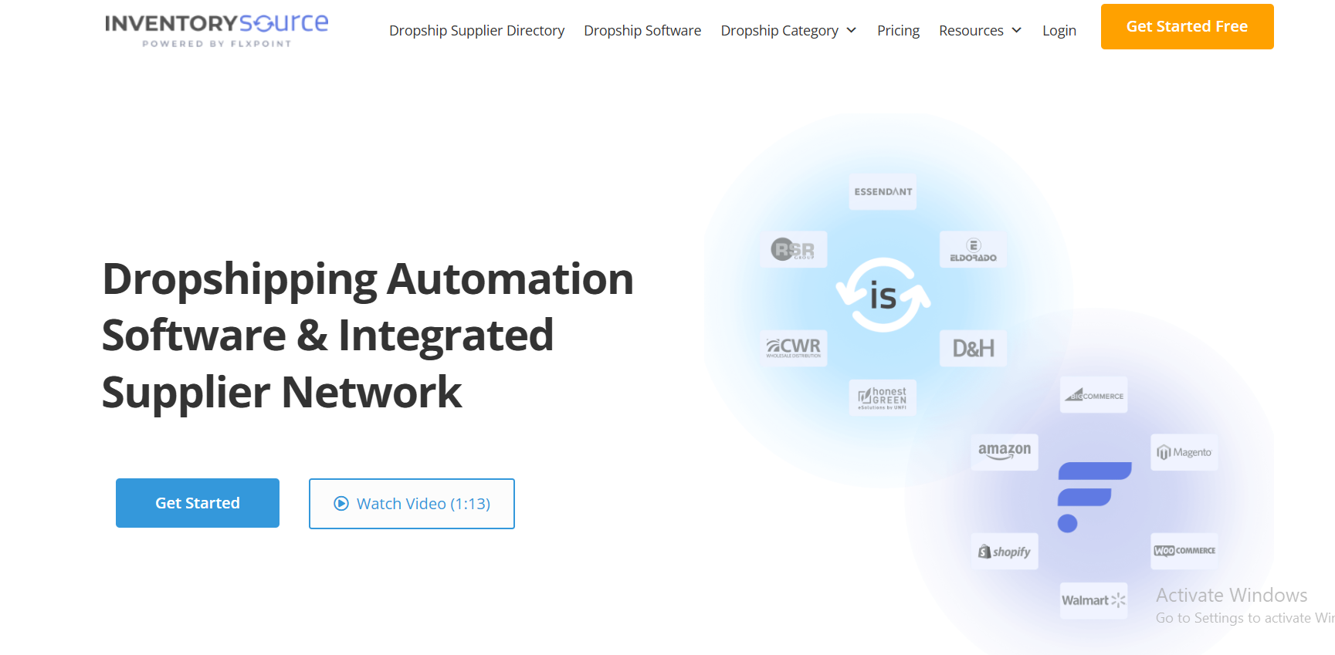Open Dropship Supplier Directory menu item
The width and height of the screenshot is (1335, 655).
476,31
